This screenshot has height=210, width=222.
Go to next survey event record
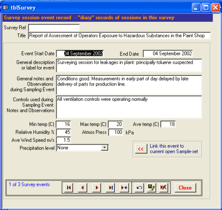coord(97,188)
